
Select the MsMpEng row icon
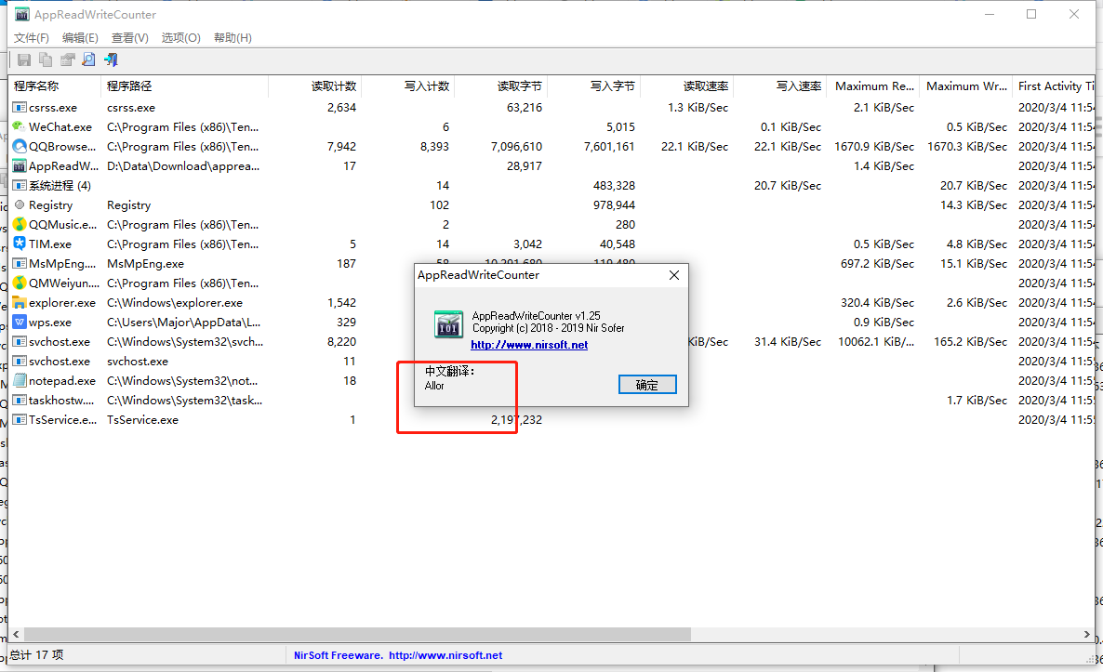point(19,264)
